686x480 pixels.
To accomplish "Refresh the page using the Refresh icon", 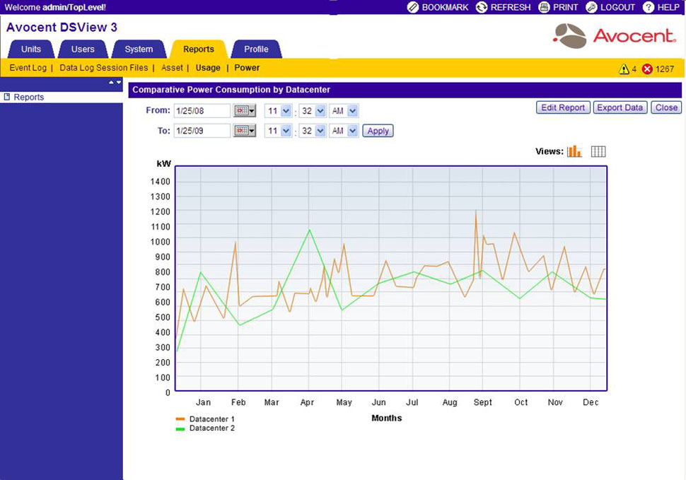I will coord(481,8).
